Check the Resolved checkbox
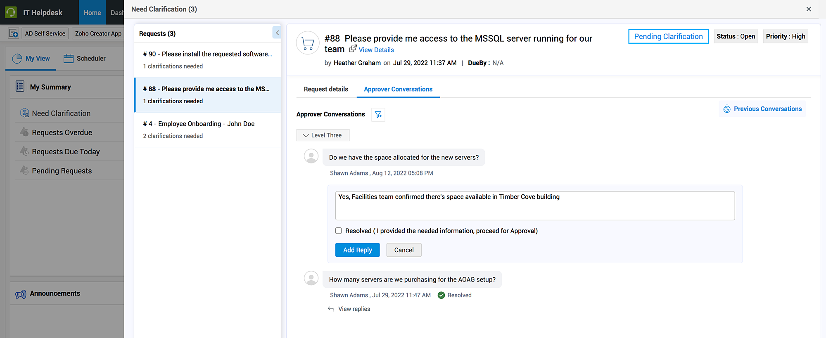This screenshot has height=338, width=826. [x=339, y=231]
